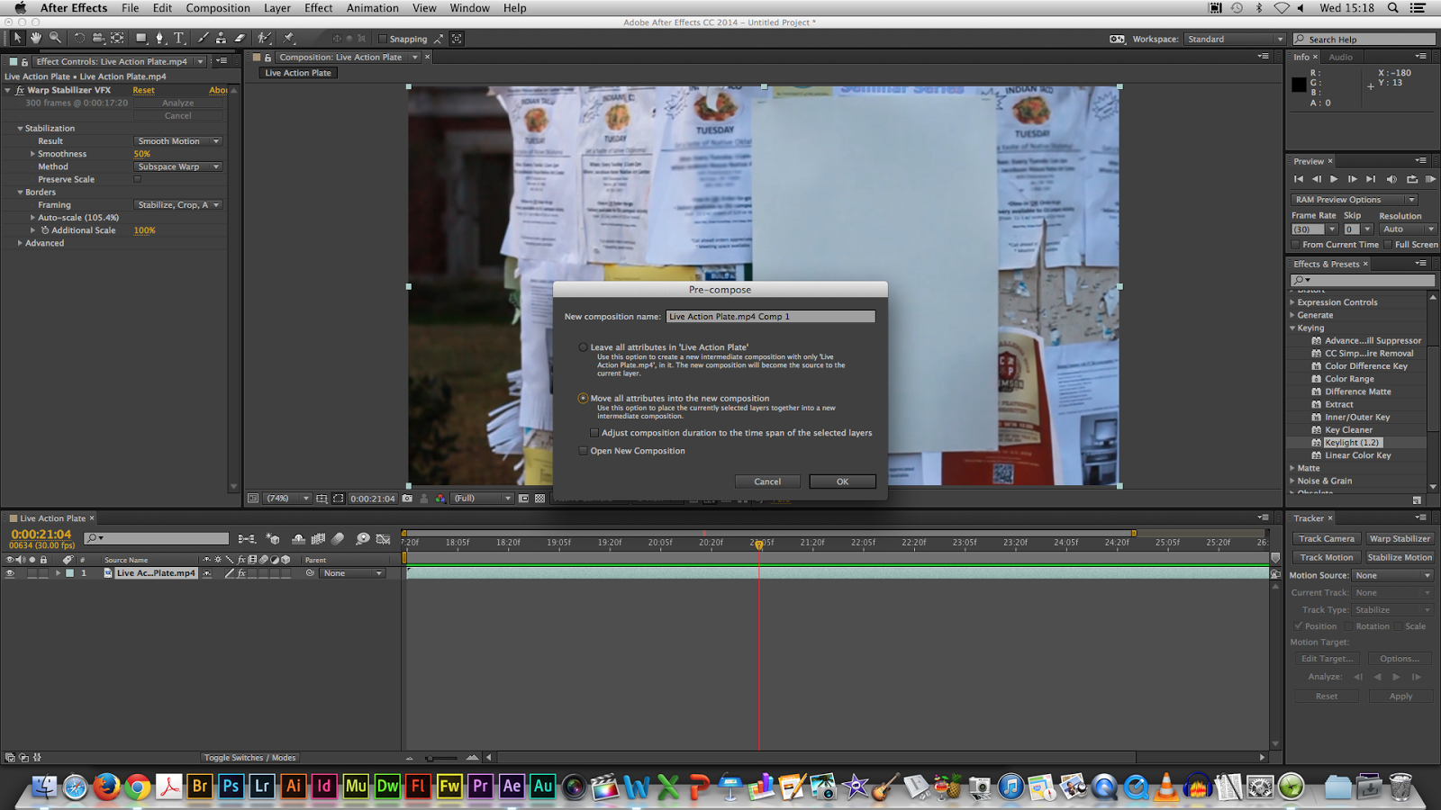This screenshot has width=1441, height=810.
Task: Check 'From Current Time' in Preview panel
Action: click(x=1296, y=245)
